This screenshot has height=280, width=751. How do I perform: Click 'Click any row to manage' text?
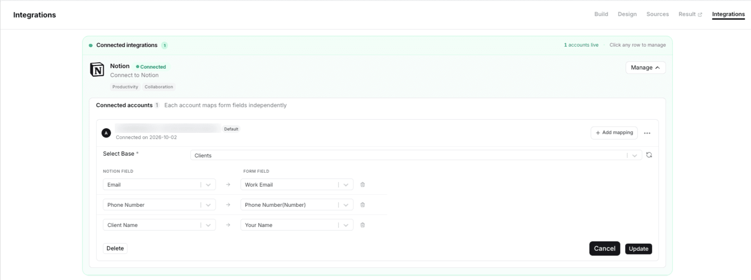tap(638, 45)
